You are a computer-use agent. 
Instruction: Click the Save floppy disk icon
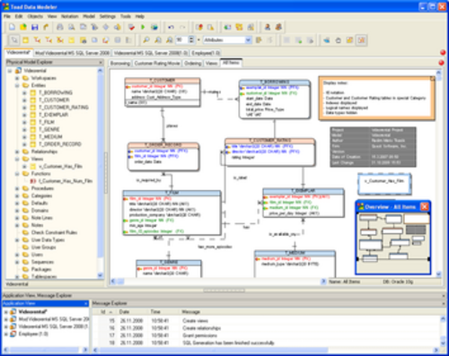35,27
